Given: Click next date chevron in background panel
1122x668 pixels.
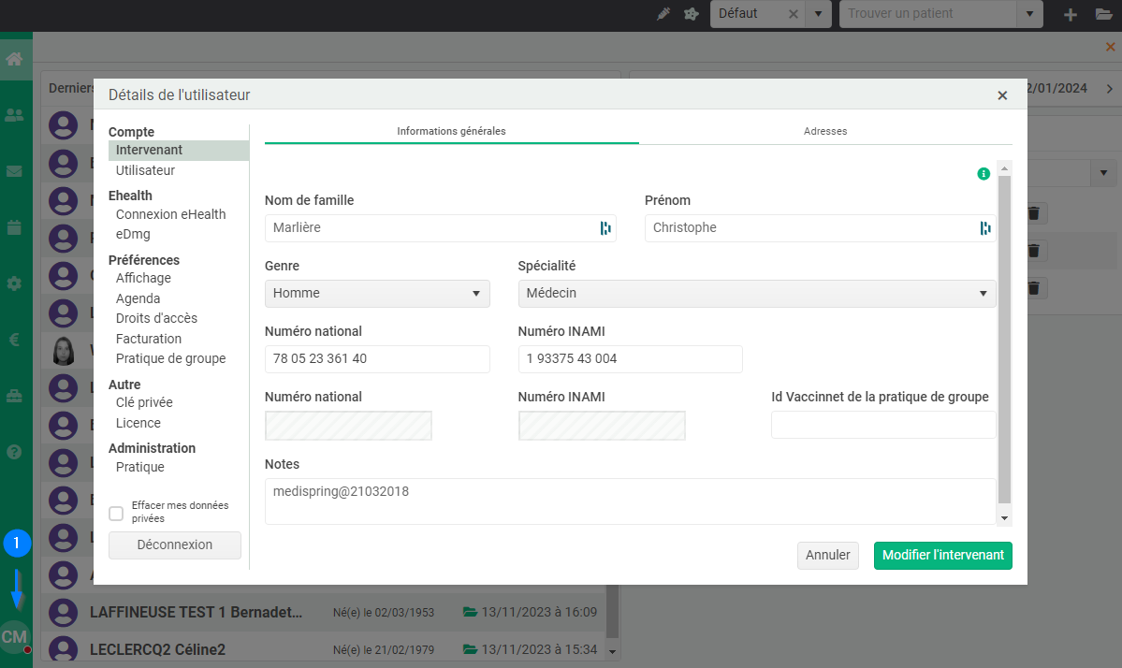Looking at the screenshot, I should point(1110,89).
